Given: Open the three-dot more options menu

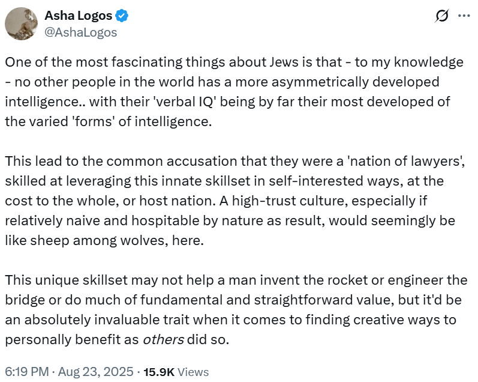Looking at the screenshot, I should (x=464, y=16).
